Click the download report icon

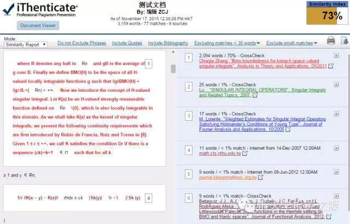pos(344,40)
